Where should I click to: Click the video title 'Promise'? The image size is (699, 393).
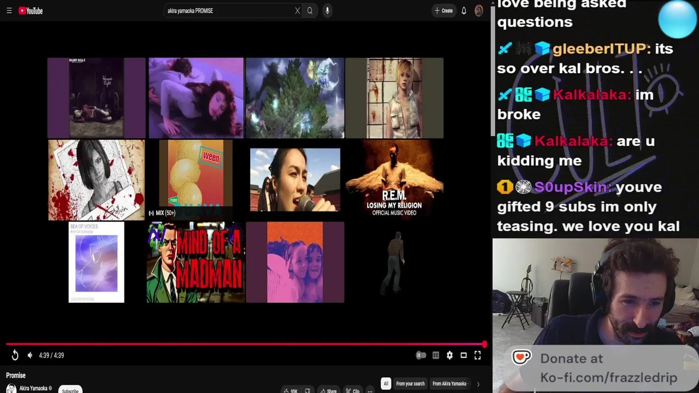pyautogui.click(x=16, y=376)
